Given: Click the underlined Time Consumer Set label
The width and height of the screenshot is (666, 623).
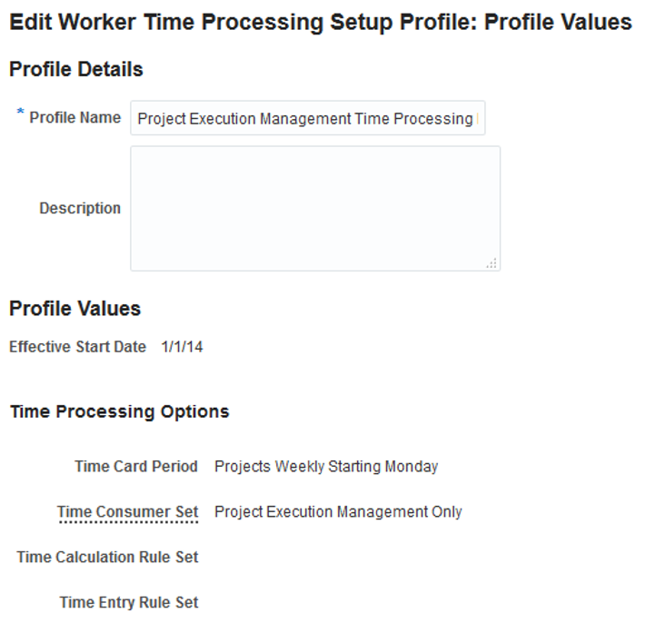Looking at the screenshot, I should [127, 512].
